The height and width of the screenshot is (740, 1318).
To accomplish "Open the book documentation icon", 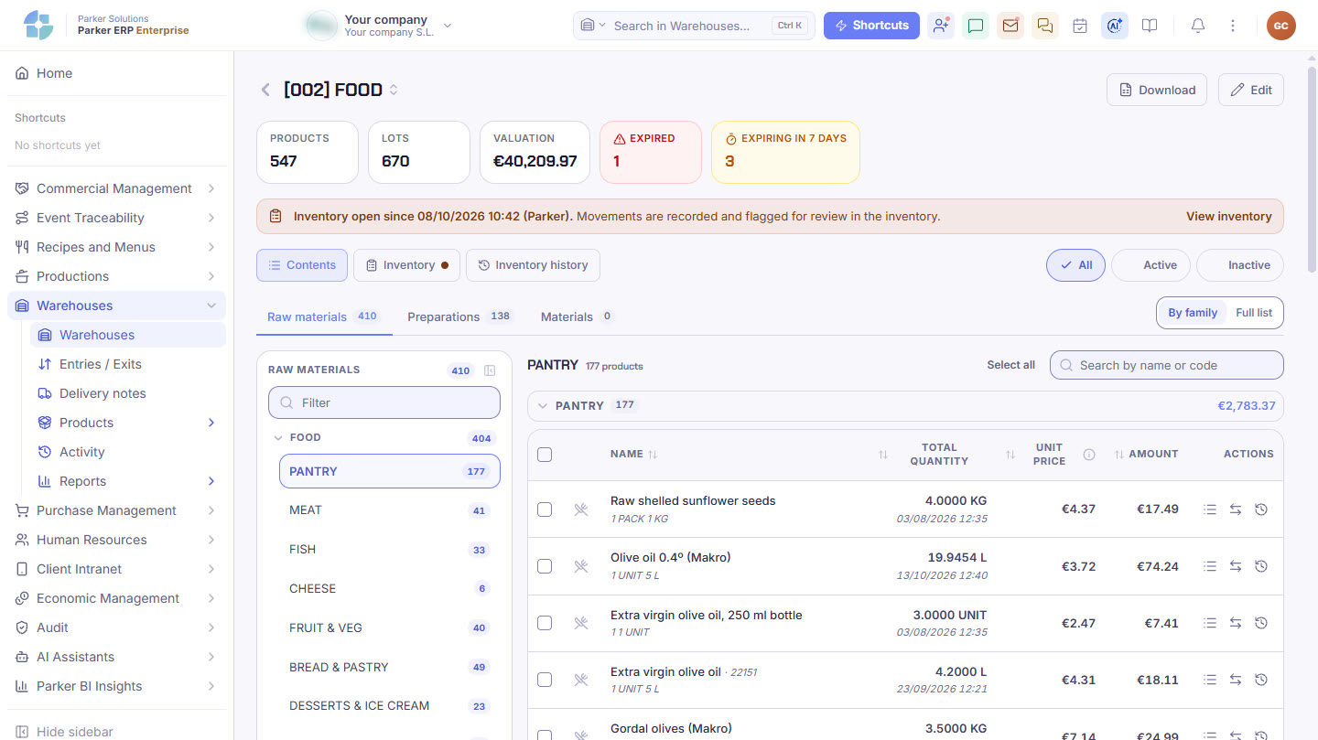I will click(x=1150, y=26).
